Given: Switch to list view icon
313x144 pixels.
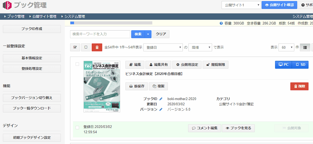Looking at the screenshot, I should pos(305,47).
